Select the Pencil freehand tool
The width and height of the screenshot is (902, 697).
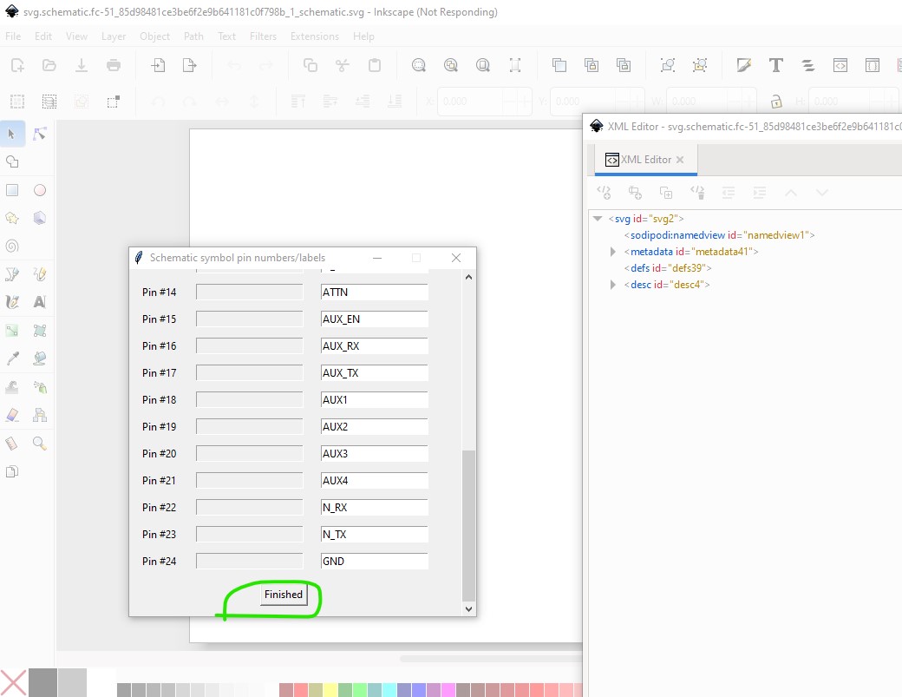(x=39, y=274)
